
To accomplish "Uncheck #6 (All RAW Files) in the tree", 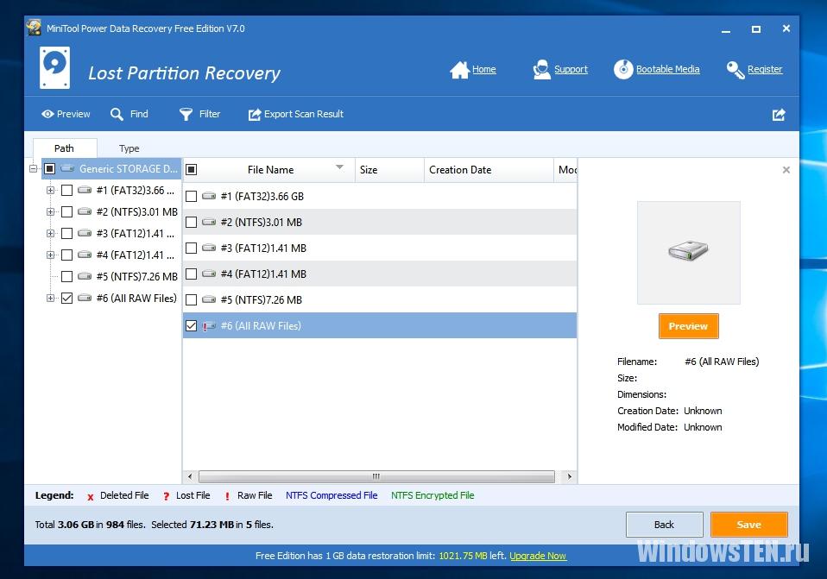I will (66, 298).
